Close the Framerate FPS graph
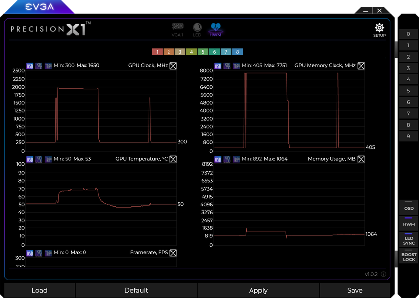Screen dimensions: 419x298 point(173,253)
